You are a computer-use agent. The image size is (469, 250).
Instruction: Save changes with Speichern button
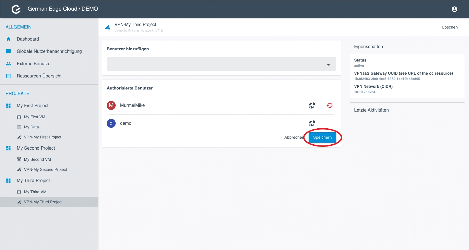(x=322, y=137)
